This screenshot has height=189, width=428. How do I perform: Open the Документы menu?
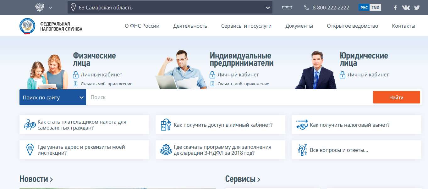[299, 26]
